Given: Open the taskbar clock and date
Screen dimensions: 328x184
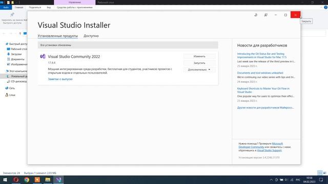Looking at the screenshot, I should (309, 179).
